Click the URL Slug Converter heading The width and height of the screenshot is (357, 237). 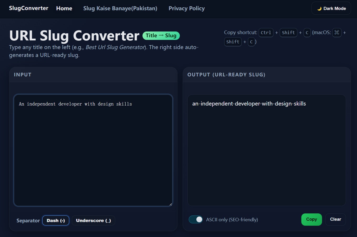click(74, 35)
